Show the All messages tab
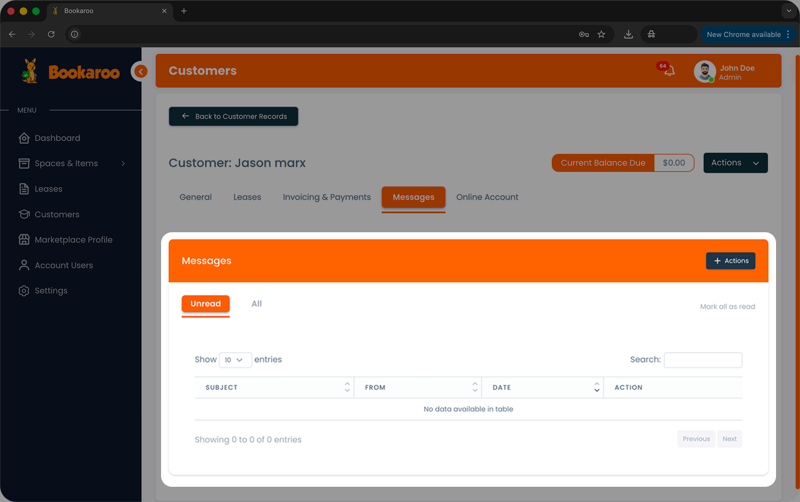Viewport: 800px width, 502px height. pos(256,304)
